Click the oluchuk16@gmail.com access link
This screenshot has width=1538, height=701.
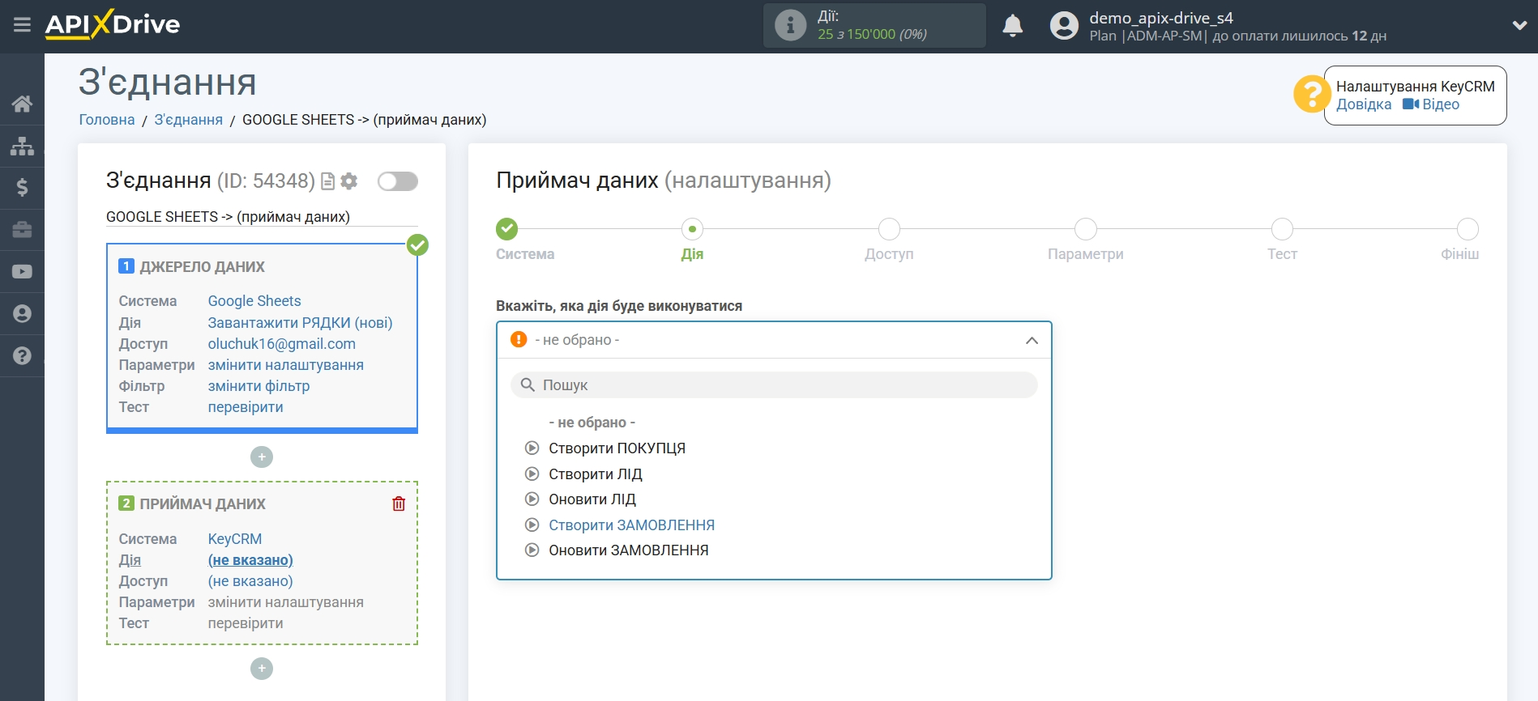(281, 344)
